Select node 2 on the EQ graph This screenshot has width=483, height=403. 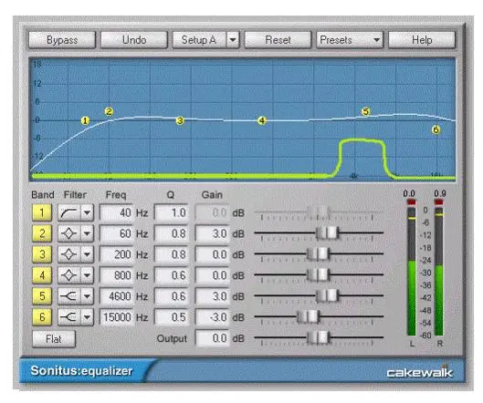[109, 111]
